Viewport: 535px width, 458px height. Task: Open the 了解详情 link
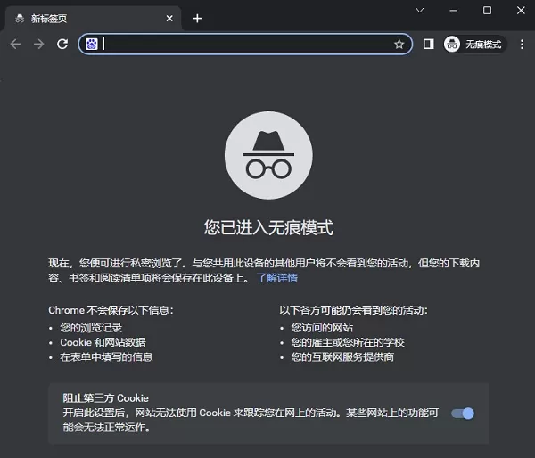277,278
